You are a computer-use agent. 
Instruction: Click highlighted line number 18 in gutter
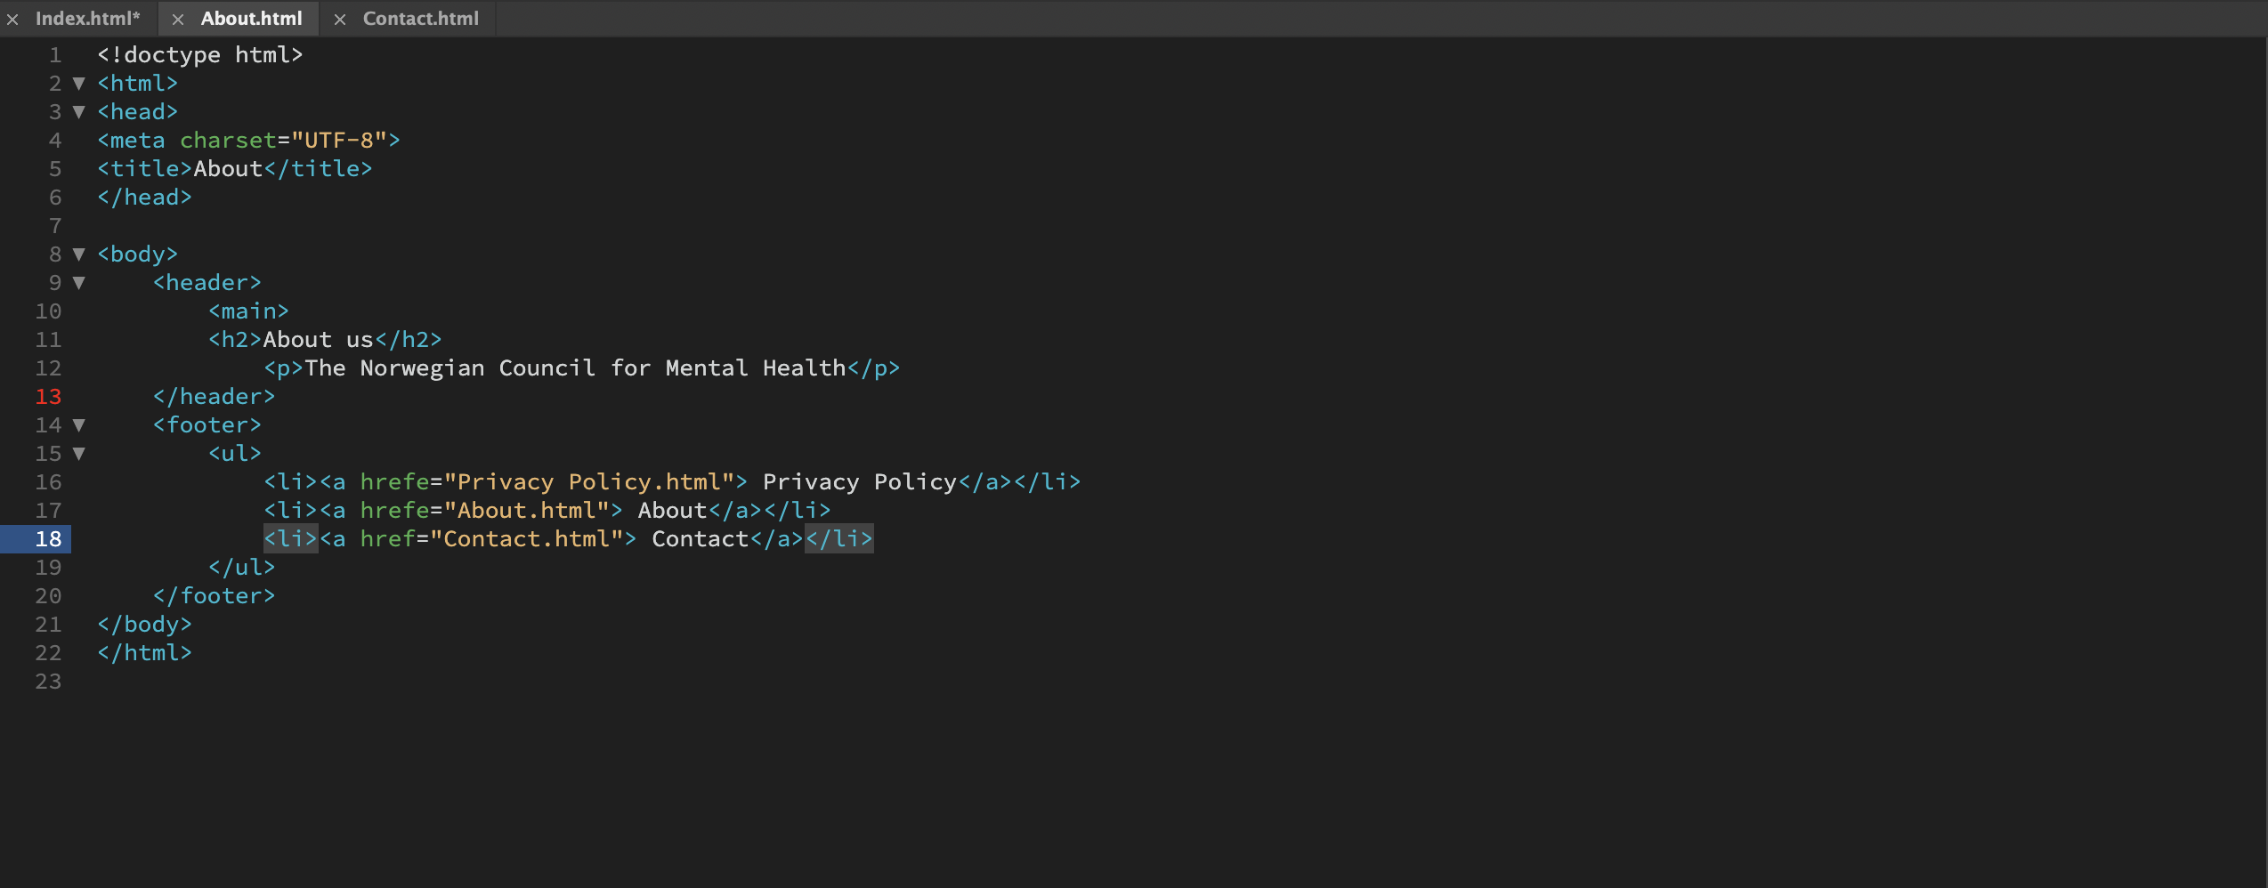click(x=48, y=539)
